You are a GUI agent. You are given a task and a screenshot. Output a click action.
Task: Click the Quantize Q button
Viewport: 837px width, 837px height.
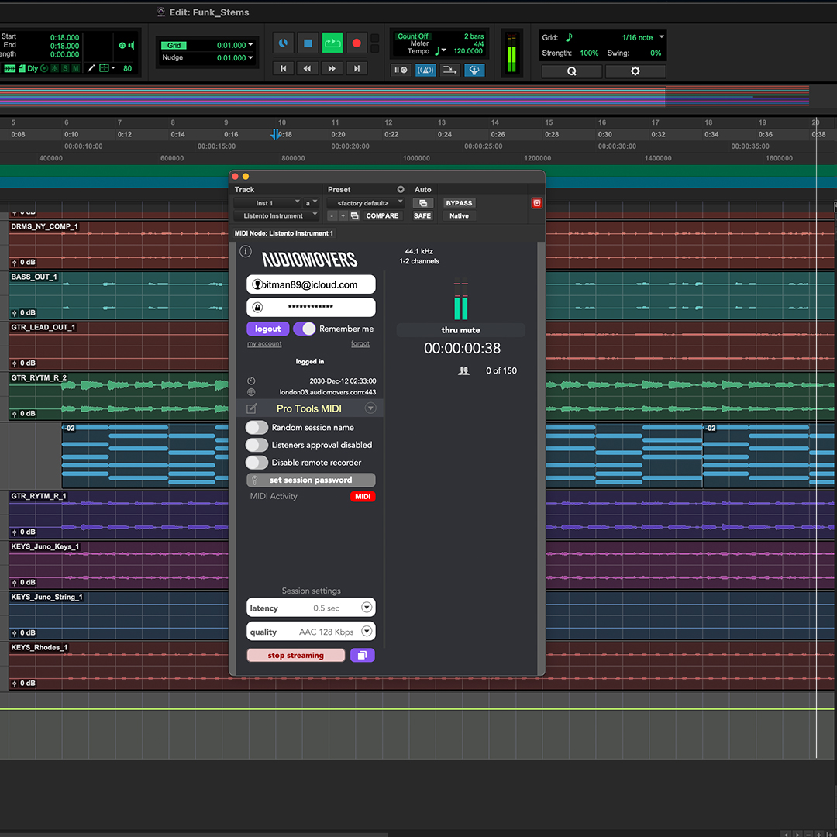click(x=572, y=71)
